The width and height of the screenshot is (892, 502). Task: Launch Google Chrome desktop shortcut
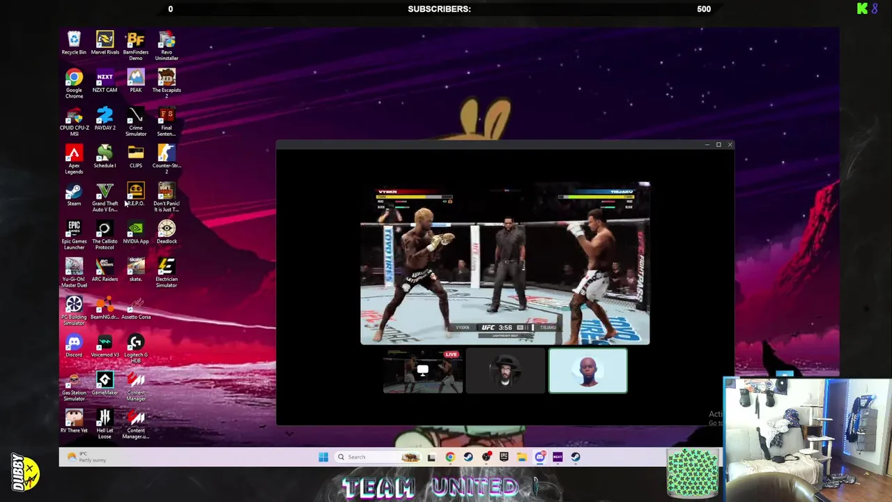pos(74,84)
